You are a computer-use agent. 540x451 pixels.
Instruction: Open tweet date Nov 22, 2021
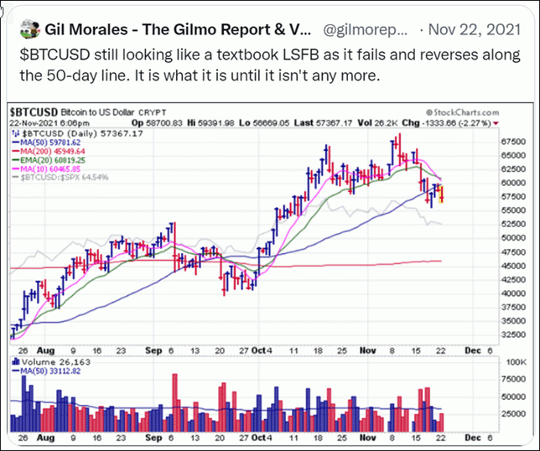[x=475, y=29]
